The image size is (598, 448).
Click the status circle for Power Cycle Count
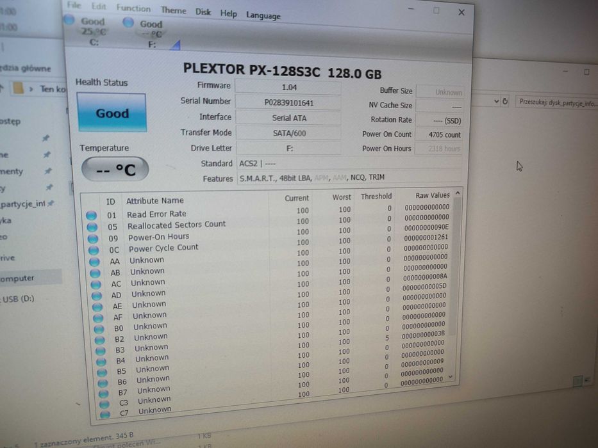pyautogui.click(x=94, y=250)
